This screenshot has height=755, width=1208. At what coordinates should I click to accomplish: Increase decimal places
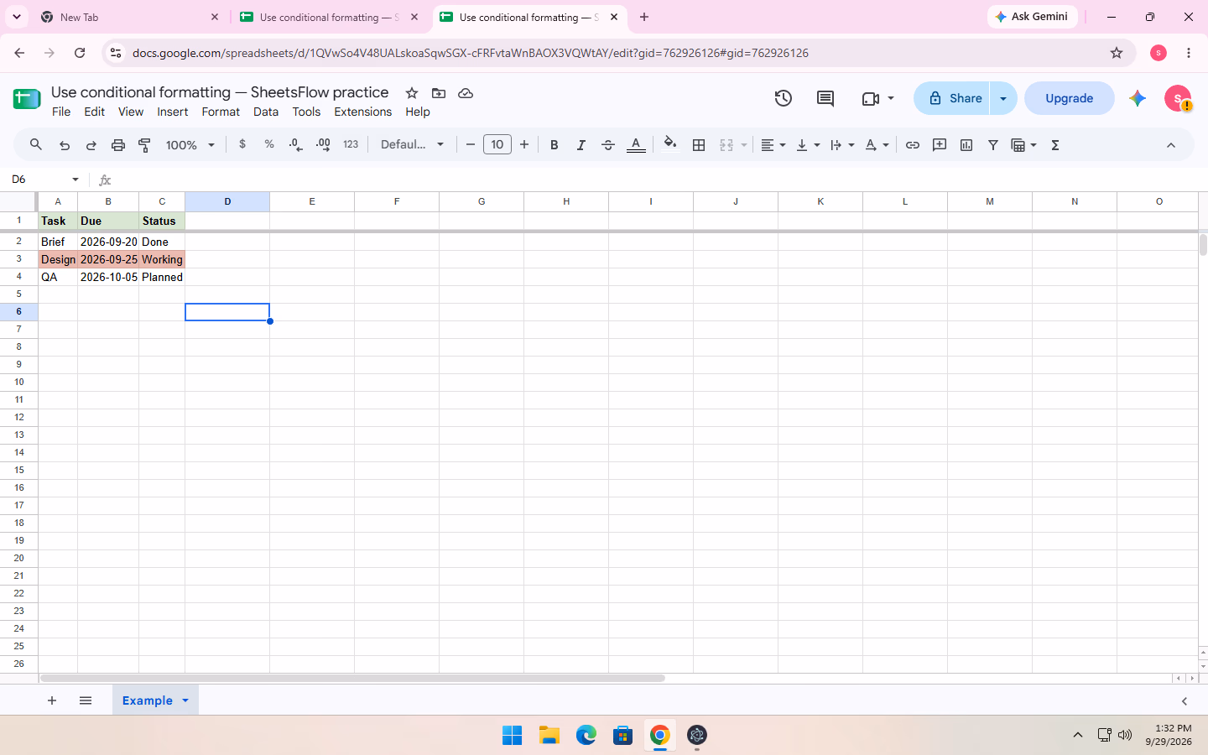(323, 145)
